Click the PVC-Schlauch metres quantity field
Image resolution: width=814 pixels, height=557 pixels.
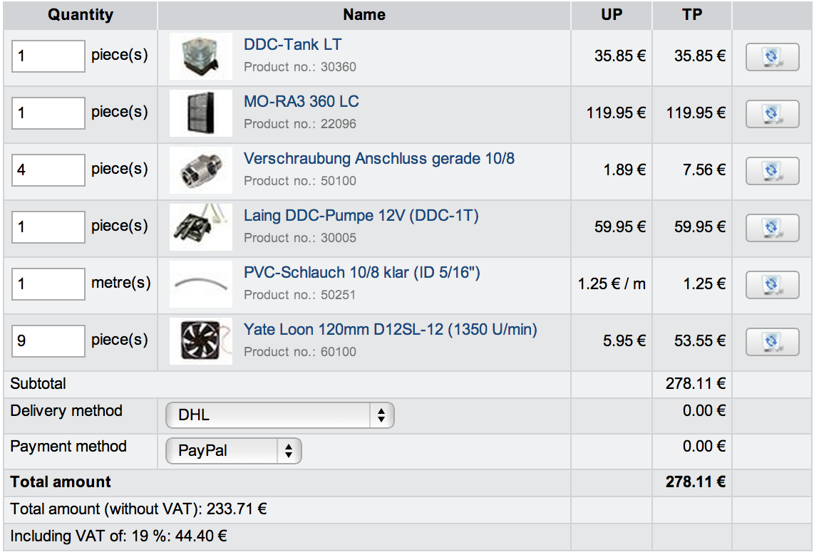(x=48, y=284)
